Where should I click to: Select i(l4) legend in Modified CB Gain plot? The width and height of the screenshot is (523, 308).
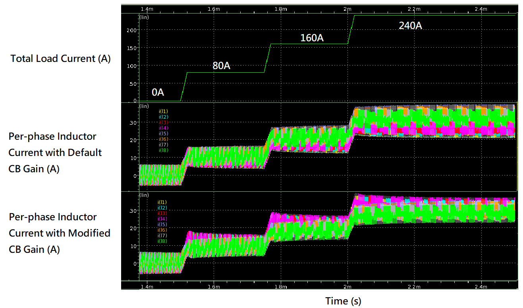tap(162, 219)
